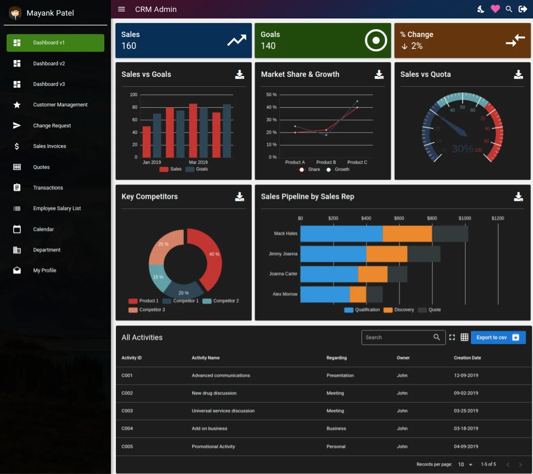Open the Department page
The height and width of the screenshot is (474, 533).
pos(55,250)
